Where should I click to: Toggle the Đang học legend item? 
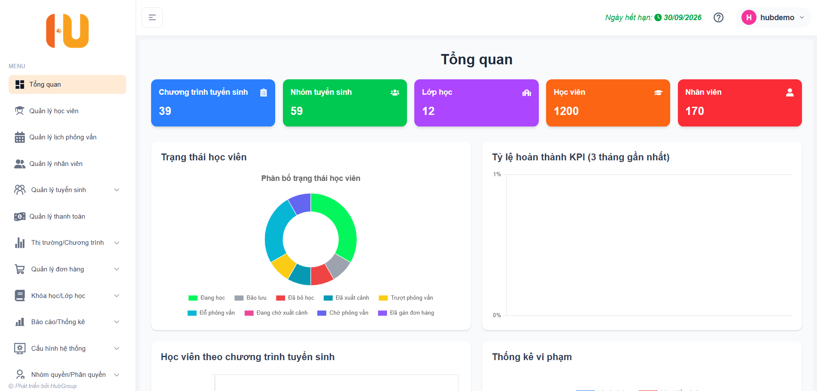click(207, 298)
